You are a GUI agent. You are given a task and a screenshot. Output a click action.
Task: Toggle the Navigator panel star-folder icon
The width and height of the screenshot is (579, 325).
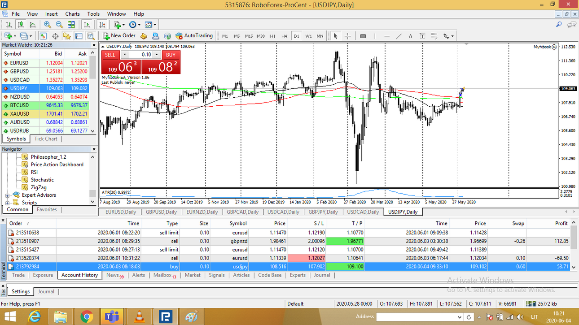[x=67, y=36]
